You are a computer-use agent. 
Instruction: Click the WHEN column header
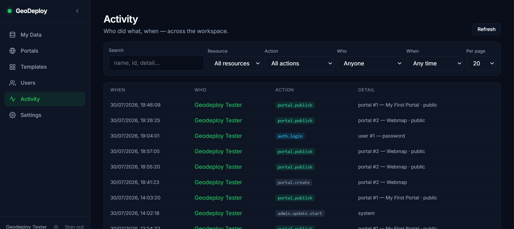pyautogui.click(x=118, y=90)
